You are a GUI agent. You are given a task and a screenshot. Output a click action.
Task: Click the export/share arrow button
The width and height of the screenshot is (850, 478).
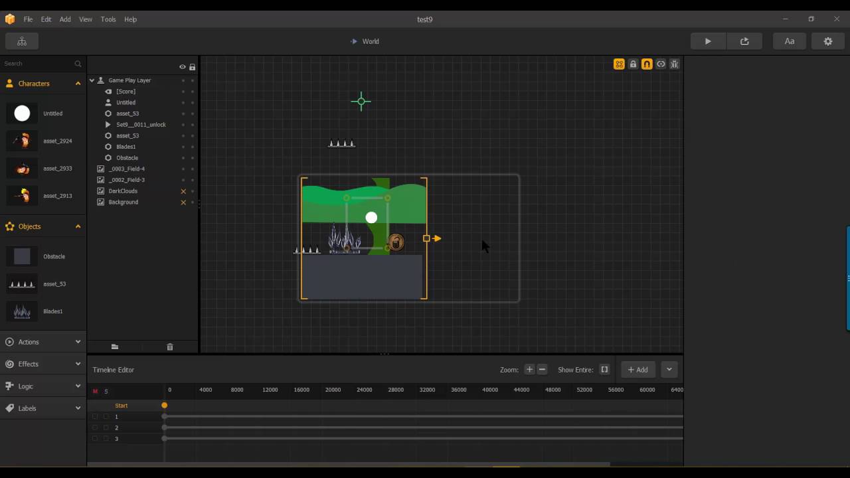pos(744,41)
